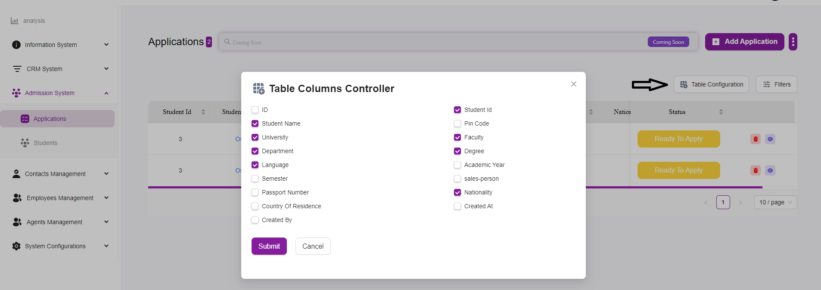Sort by the Status column arrows

(x=721, y=112)
